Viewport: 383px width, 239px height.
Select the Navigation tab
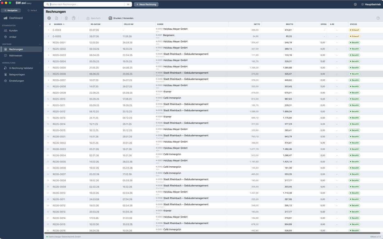[x=11, y=11]
